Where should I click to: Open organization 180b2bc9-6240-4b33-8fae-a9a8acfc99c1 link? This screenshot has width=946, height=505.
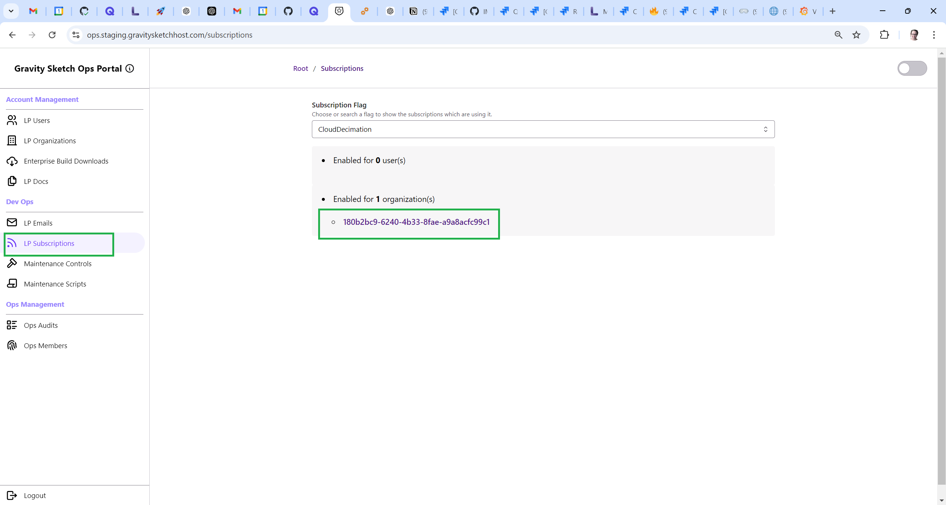(x=416, y=222)
